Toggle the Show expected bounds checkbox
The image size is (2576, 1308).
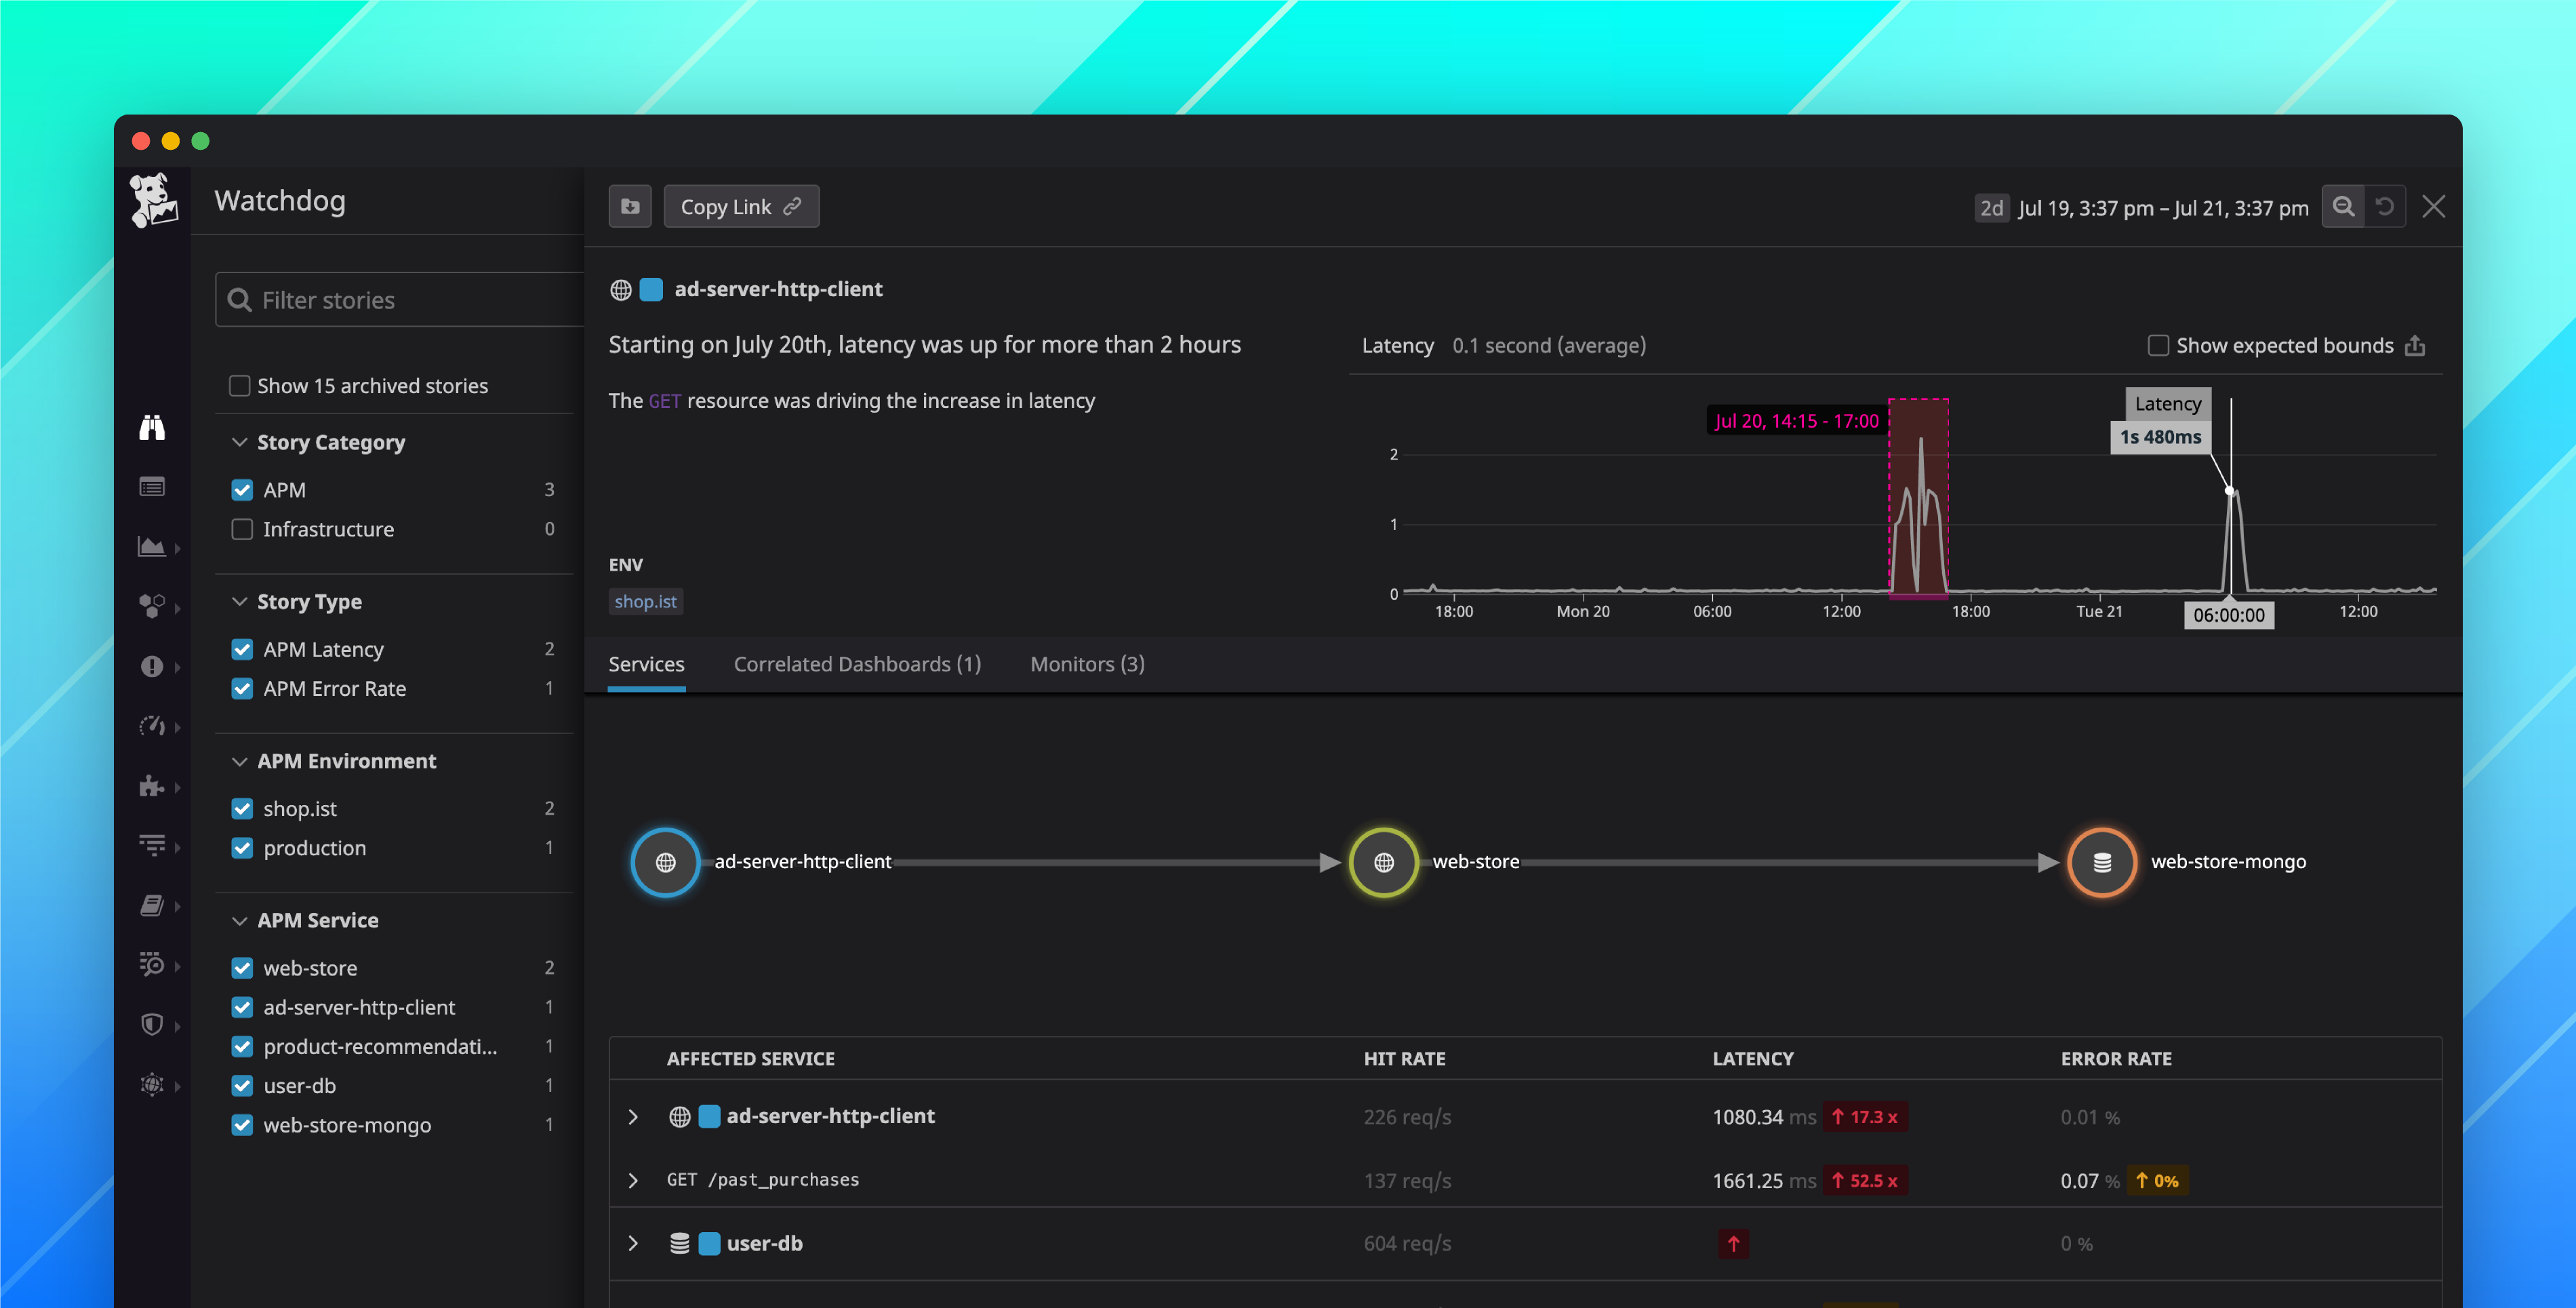coord(2158,345)
